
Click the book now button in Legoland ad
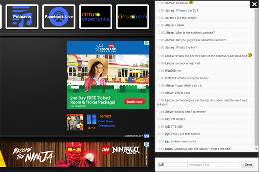135,101
